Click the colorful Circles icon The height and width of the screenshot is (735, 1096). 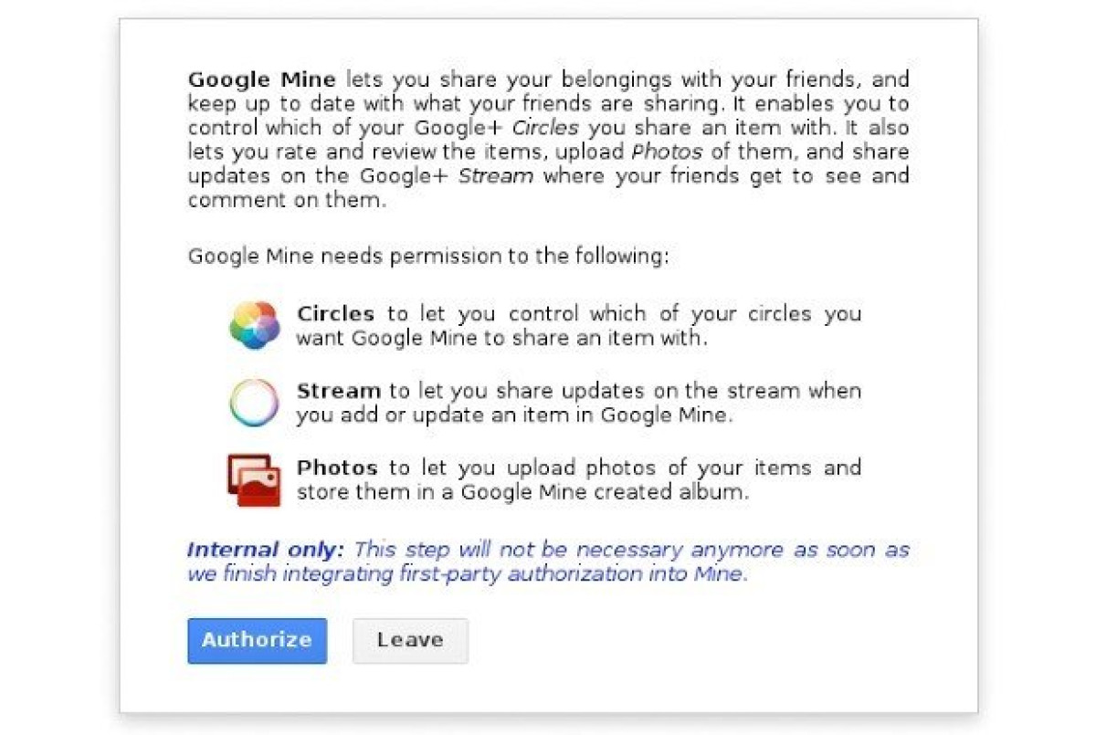coord(254,325)
